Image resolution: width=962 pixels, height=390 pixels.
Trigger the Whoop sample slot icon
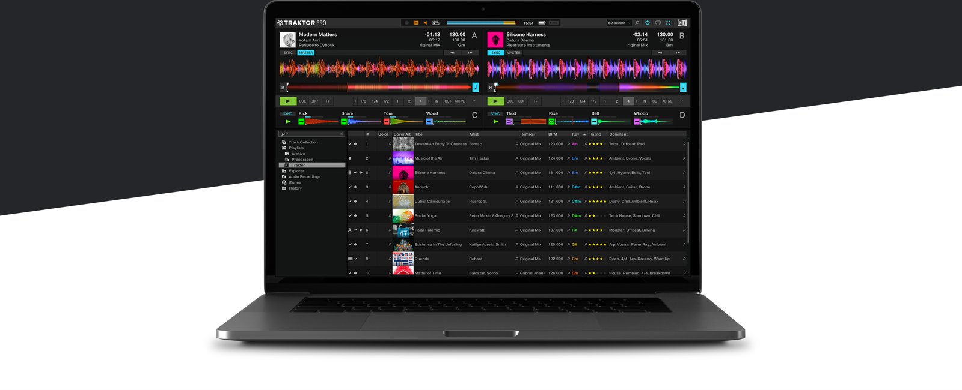coord(637,122)
